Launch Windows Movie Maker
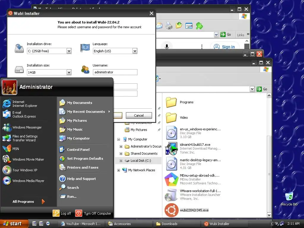This screenshot has height=228, width=304. point(23,159)
